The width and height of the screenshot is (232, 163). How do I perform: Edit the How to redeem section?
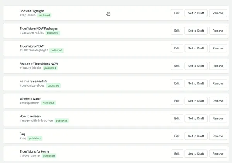[177, 118]
